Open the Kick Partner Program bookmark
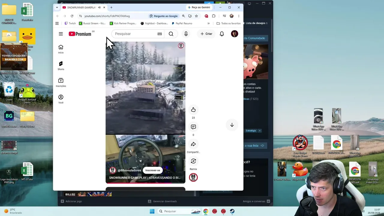Viewport: 384px width, 216px height. (123, 23)
